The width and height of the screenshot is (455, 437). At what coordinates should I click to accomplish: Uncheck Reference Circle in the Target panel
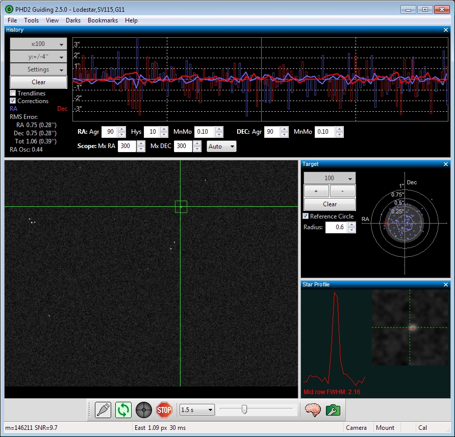coord(306,216)
